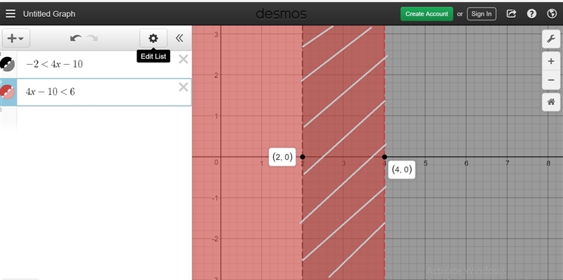
Task: Zoom in with the plus button
Action: click(x=551, y=61)
